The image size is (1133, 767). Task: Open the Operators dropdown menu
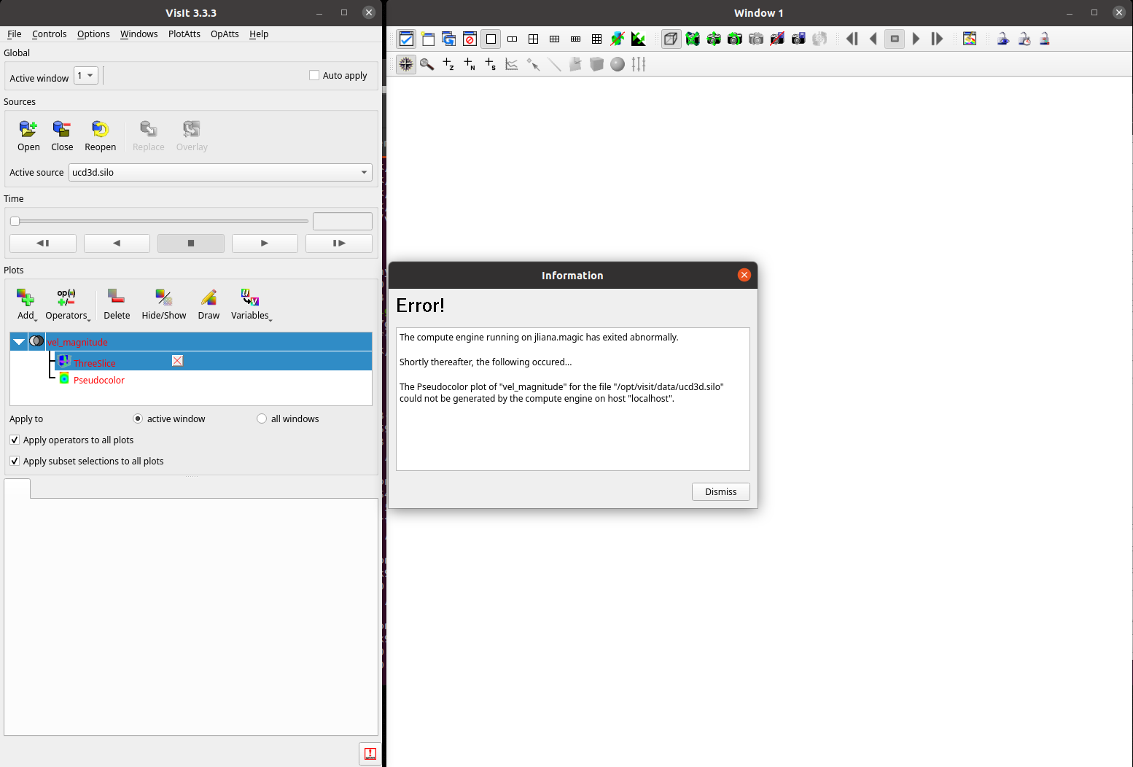click(x=67, y=304)
